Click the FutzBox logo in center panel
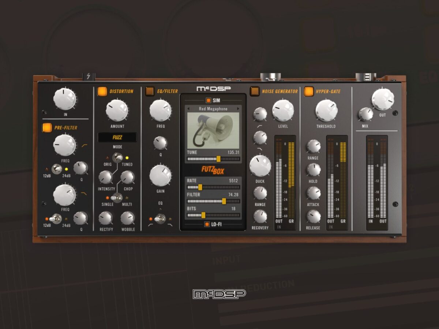Screen dimensions: 439x329 point(213,170)
